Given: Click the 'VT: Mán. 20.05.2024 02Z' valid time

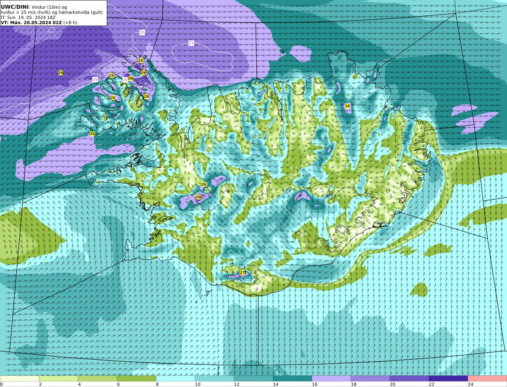Looking at the screenshot, I should pos(31,23).
